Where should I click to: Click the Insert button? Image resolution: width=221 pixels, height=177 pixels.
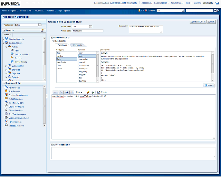pyautogui.click(x=209, y=85)
